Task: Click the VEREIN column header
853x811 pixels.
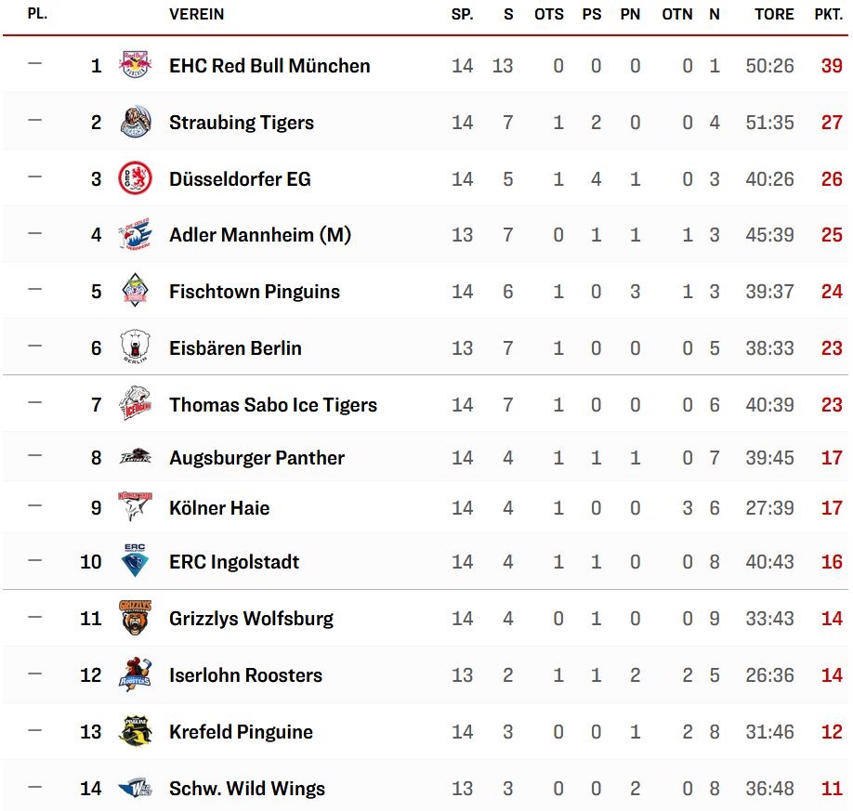Action: (196, 14)
